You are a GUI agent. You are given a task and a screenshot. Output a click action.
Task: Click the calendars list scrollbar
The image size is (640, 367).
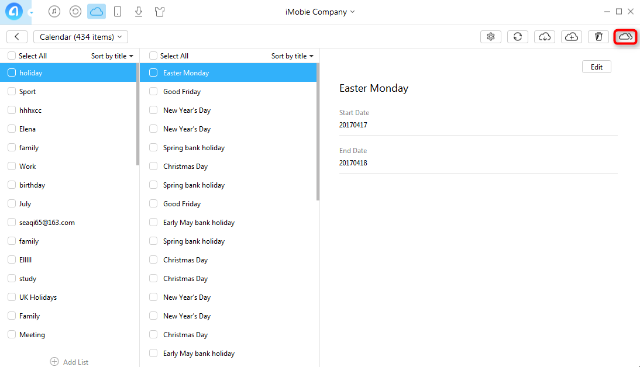pos(138,114)
